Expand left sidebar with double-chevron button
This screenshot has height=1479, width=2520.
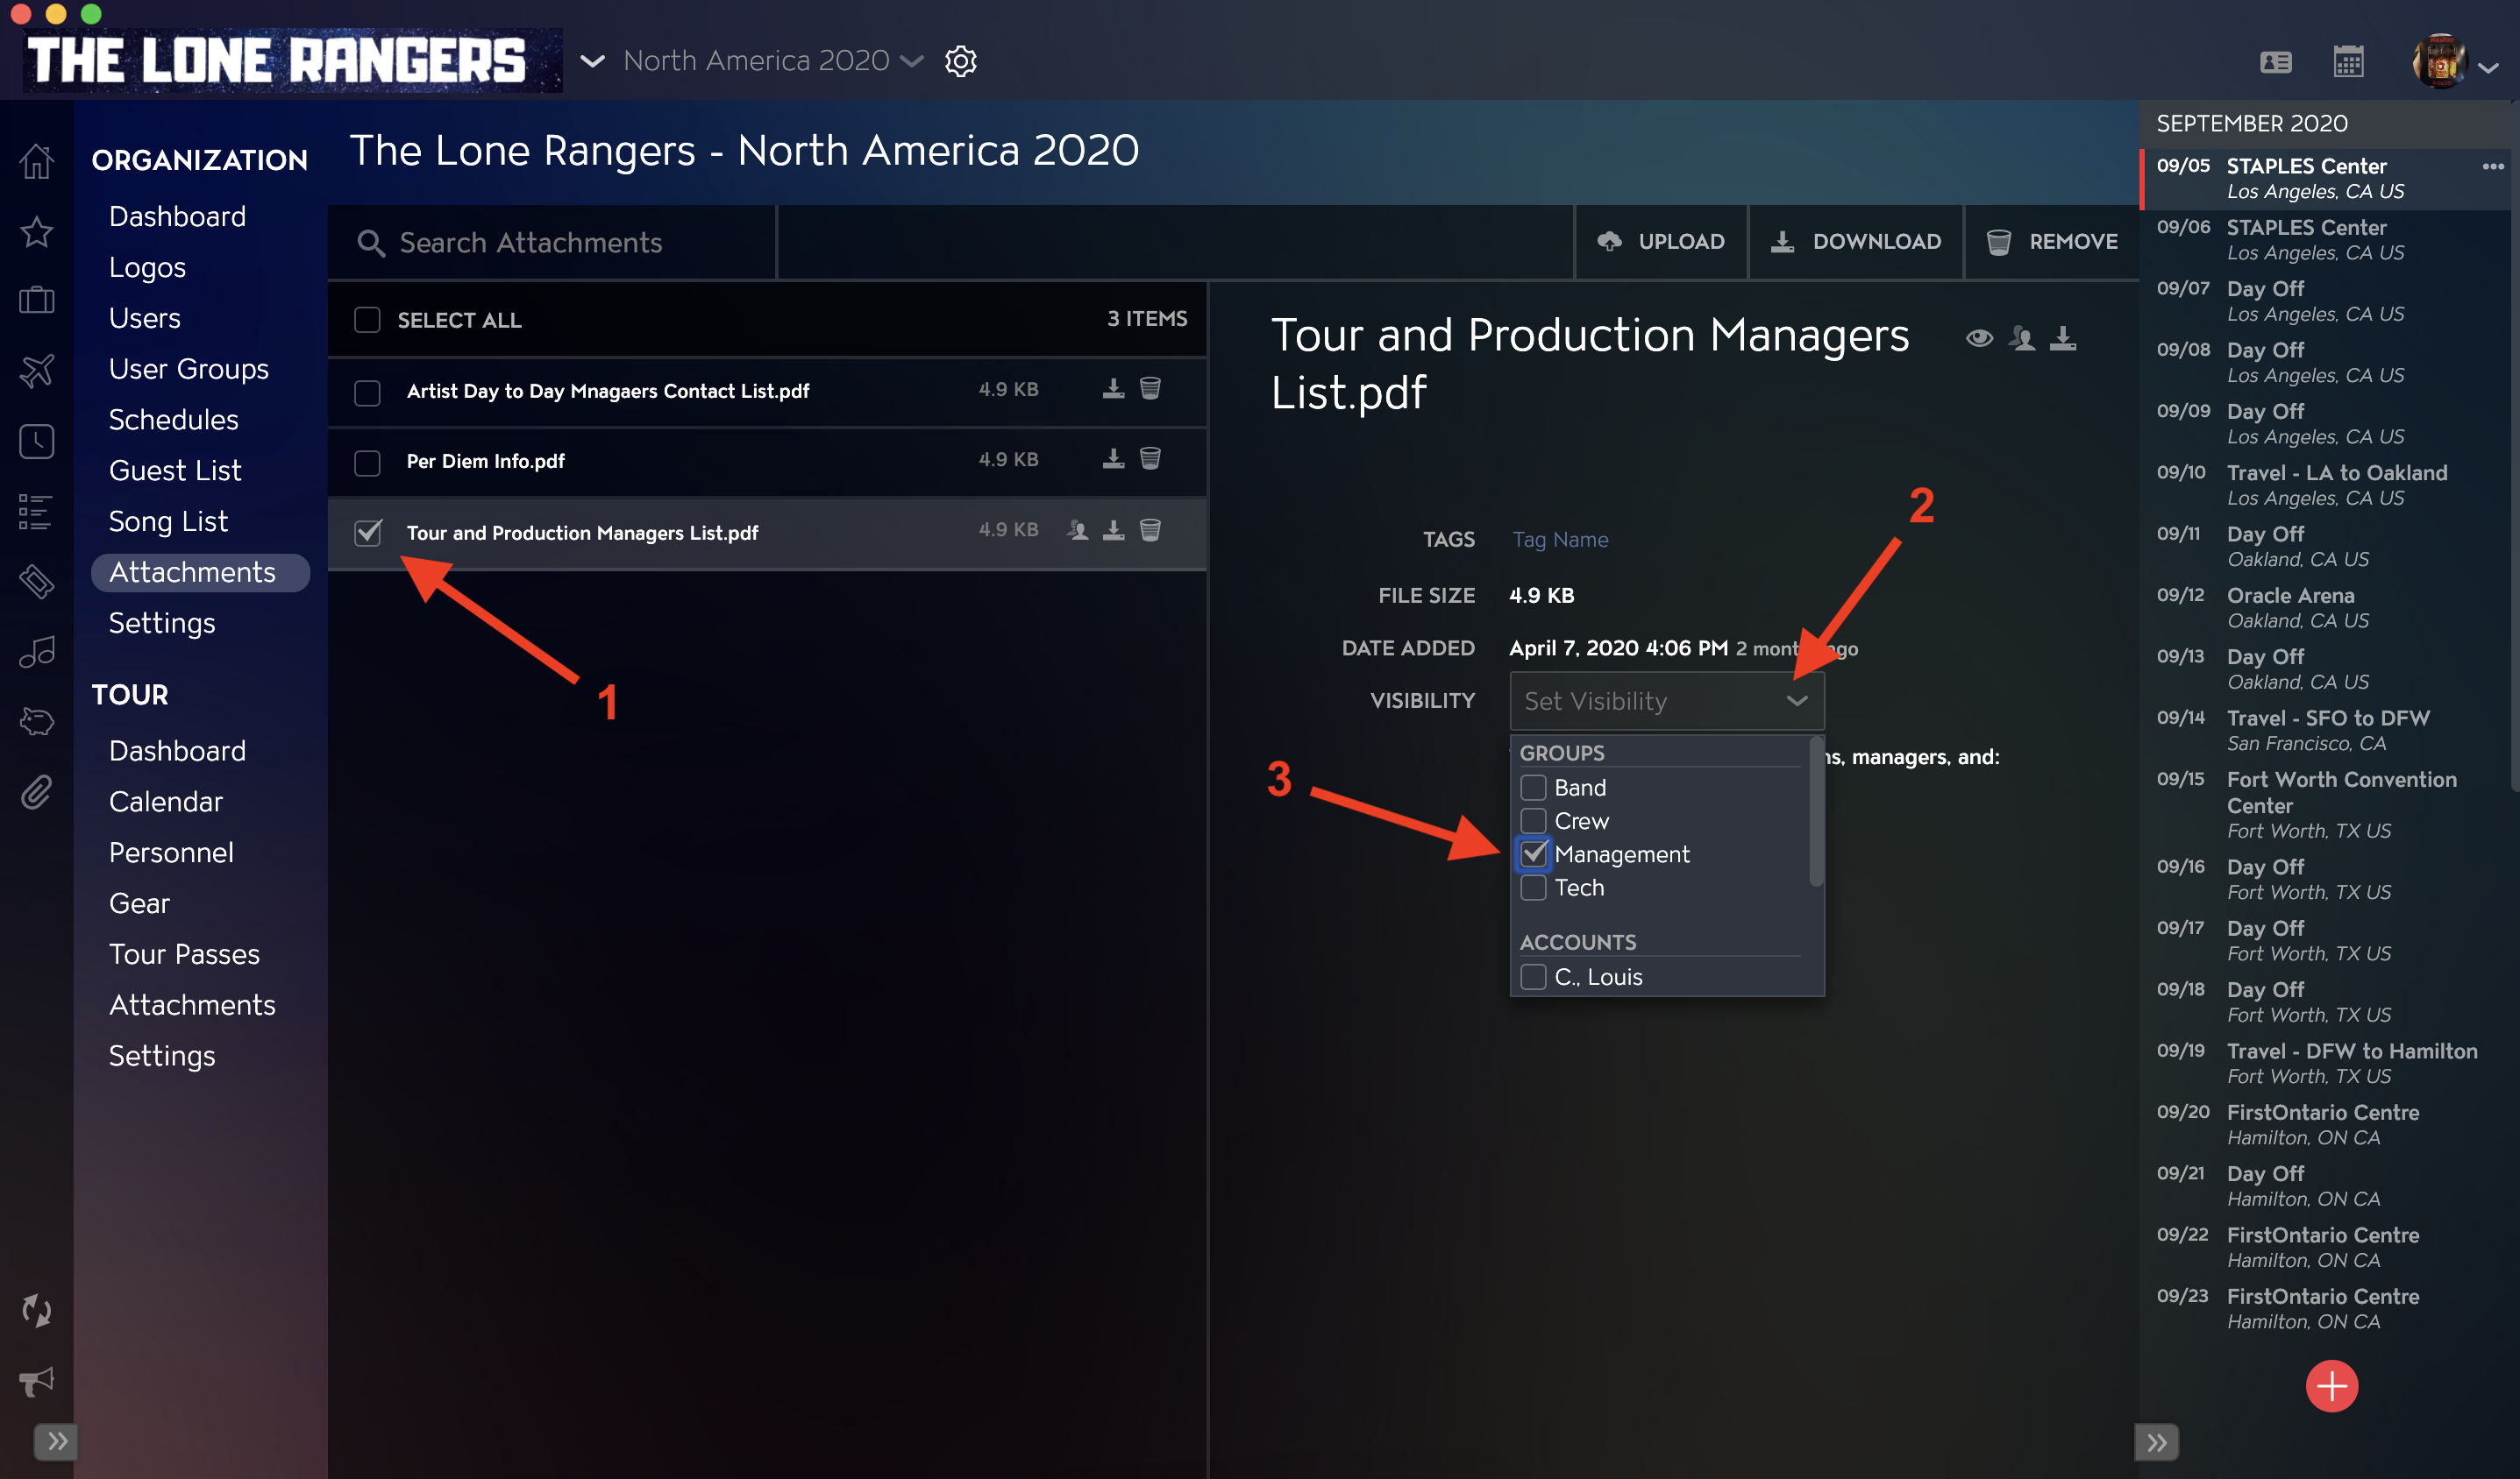(x=56, y=1441)
